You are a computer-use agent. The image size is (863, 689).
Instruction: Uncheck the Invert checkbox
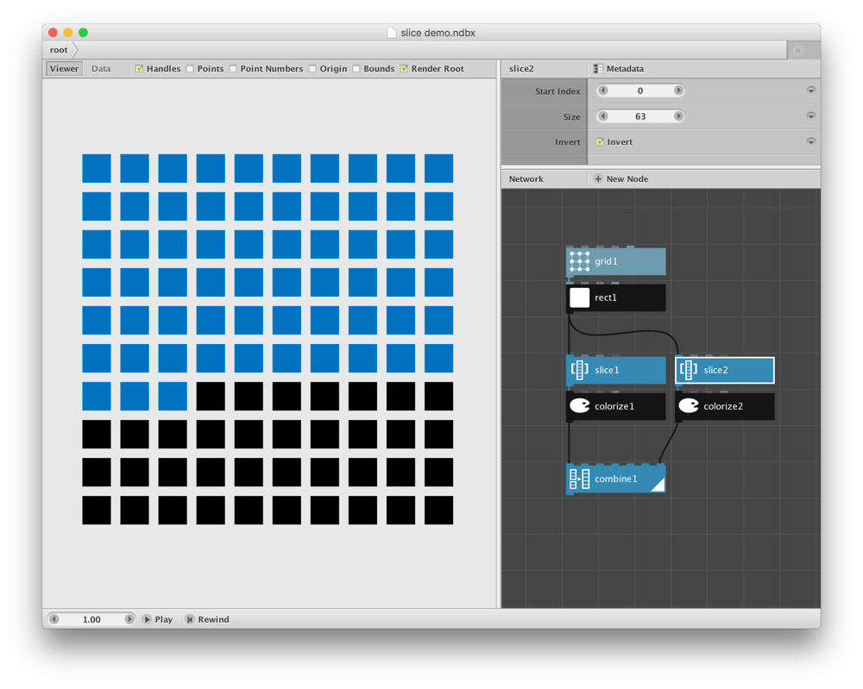click(x=600, y=142)
